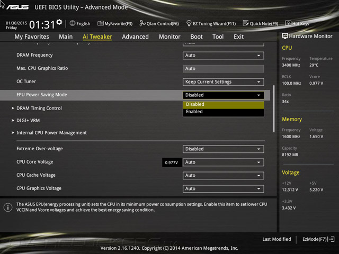Go to the Advanced tab
This screenshot has width=339, height=254.
click(x=136, y=37)
